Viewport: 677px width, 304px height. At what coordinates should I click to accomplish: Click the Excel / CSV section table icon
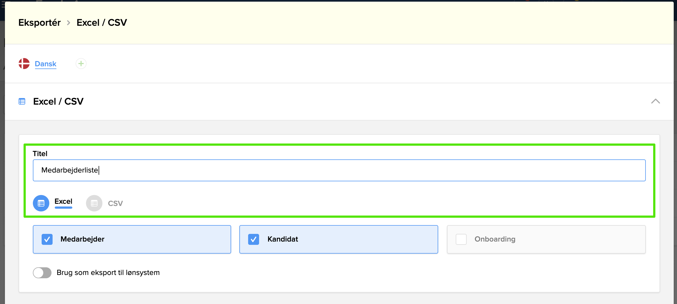22,102
